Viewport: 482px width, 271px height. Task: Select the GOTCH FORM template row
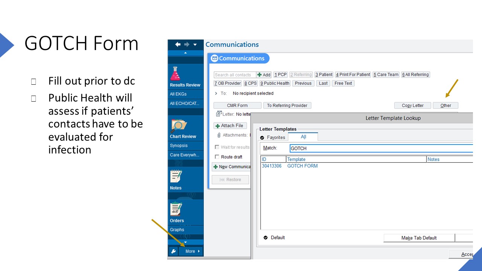click(302, 166)
